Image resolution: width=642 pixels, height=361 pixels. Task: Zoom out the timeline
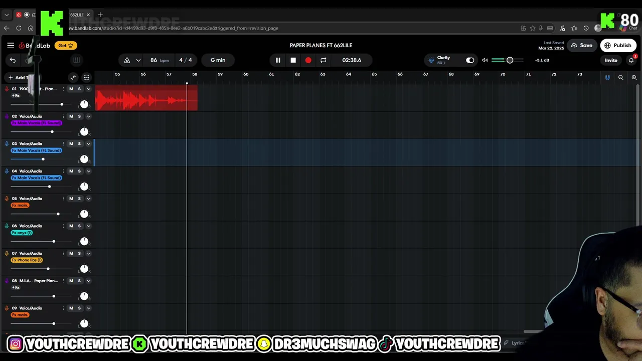tap(621, 78)
